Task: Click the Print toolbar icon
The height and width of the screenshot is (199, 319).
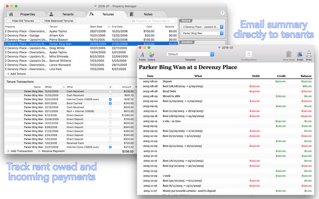Action: (x=309, y=54)
